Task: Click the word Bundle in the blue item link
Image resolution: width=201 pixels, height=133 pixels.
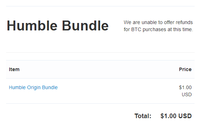Action: 50,87
